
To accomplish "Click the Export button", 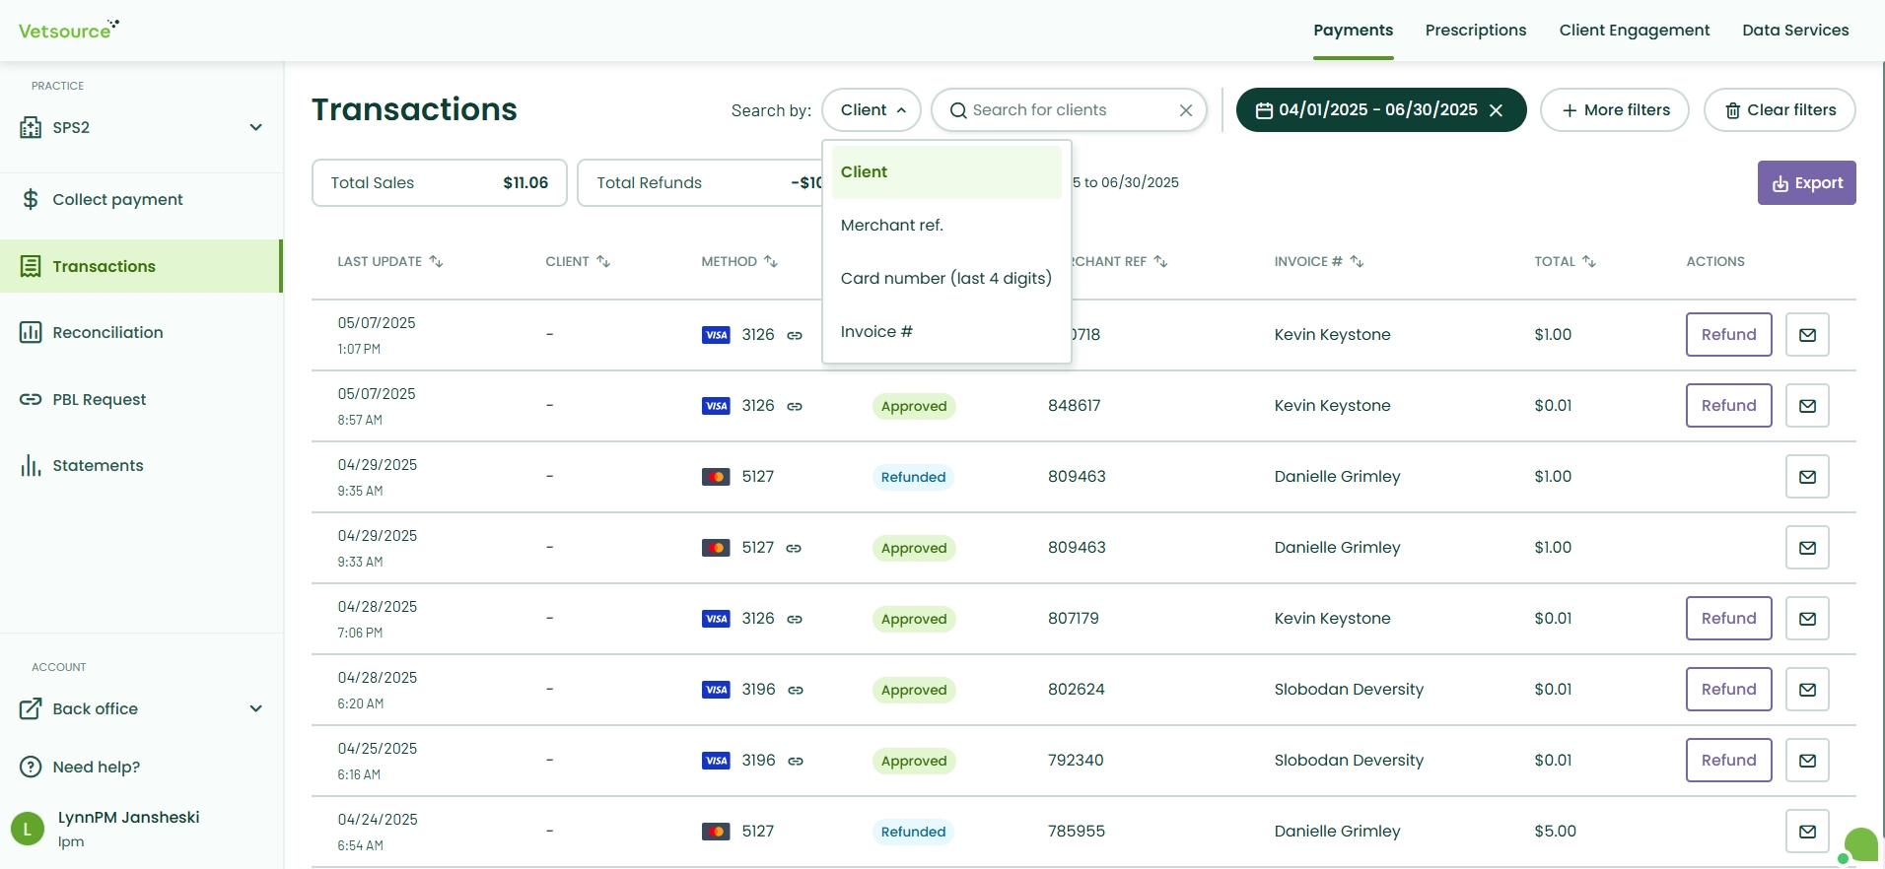I will [x=1806, y=183].
